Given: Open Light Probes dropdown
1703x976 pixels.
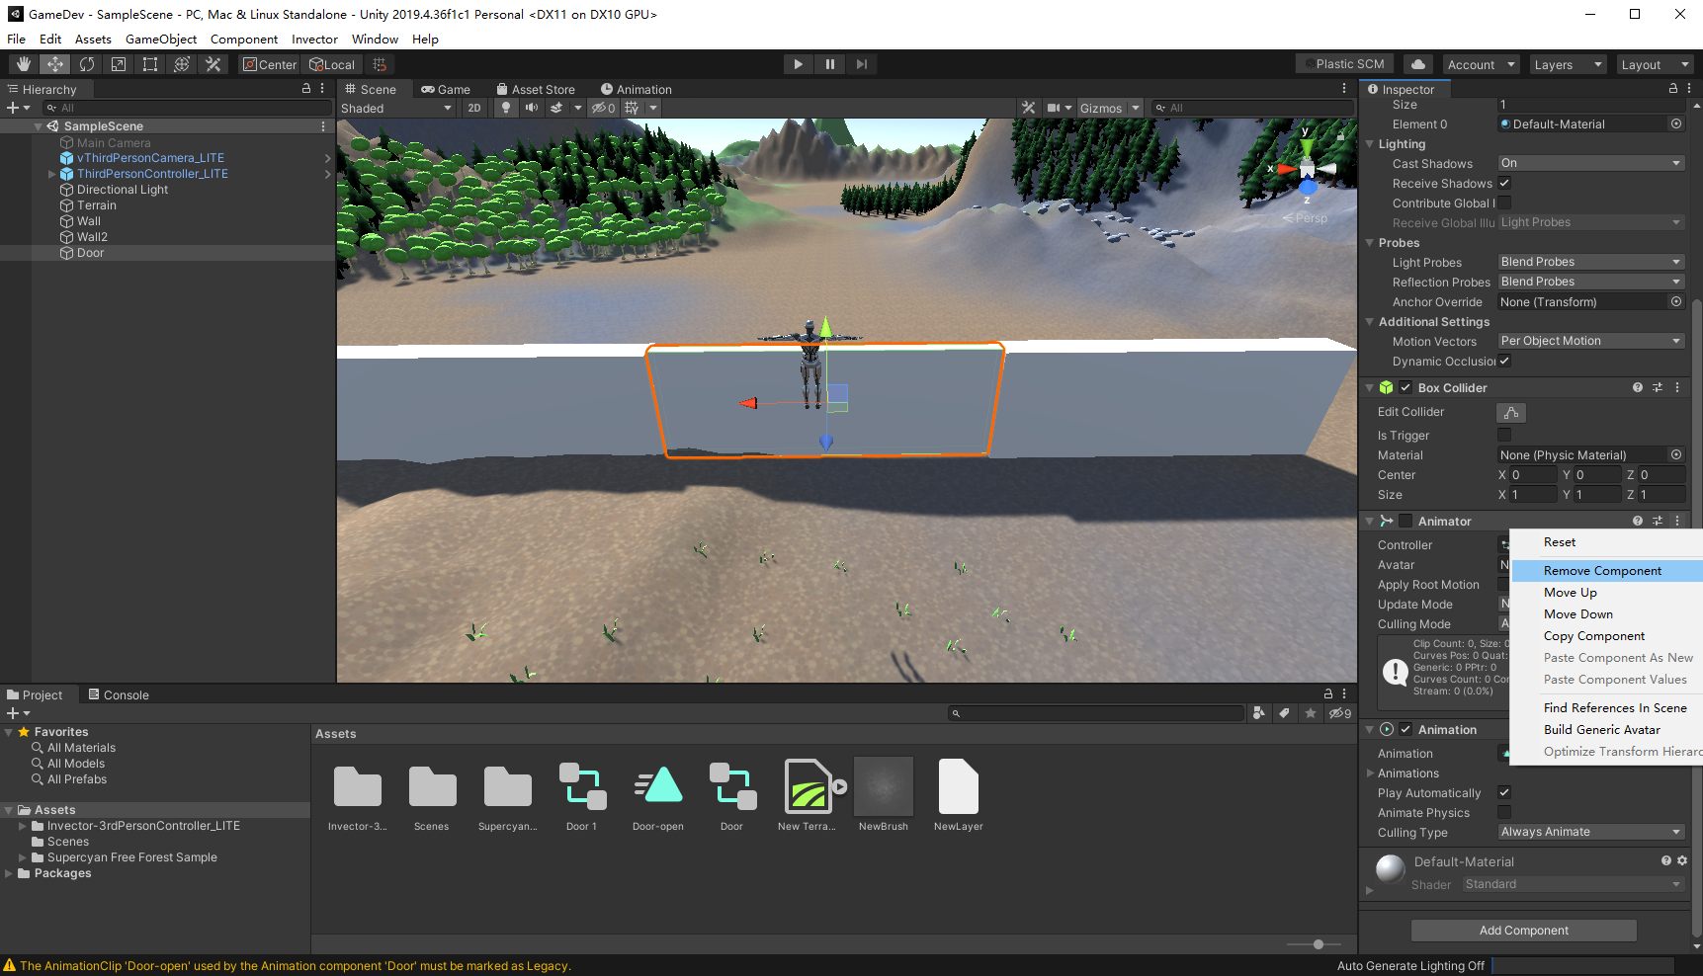Looking at the screenshot, I should point(1591,262).
